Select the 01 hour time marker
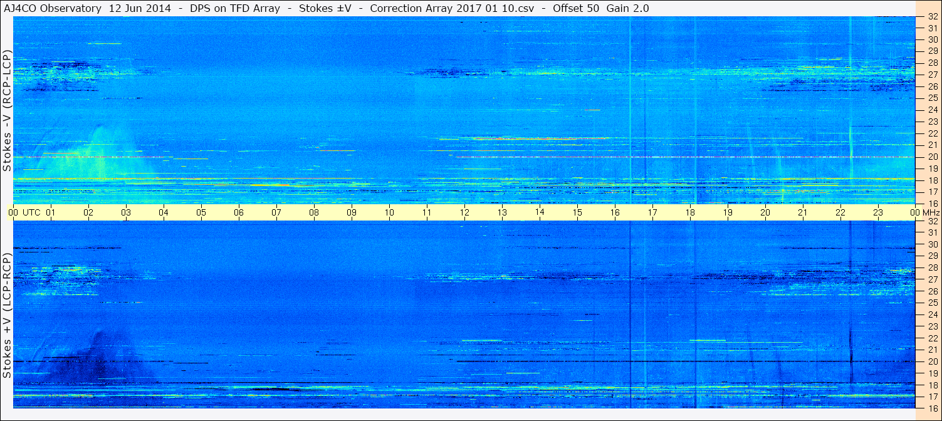942x421 pixels. point(51,212)
